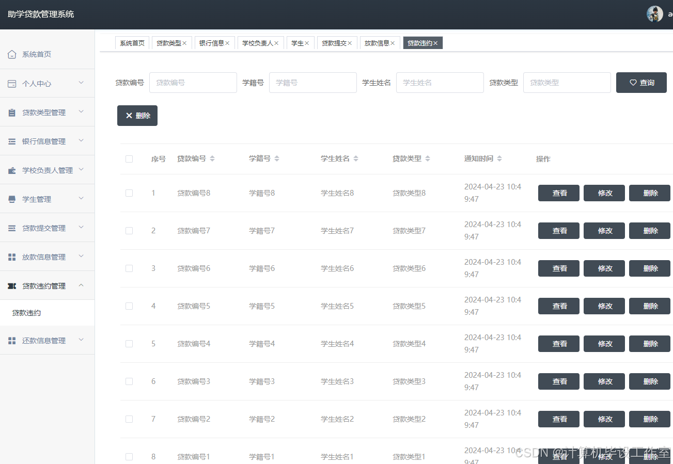Screen dimensions: 673x464
Task: Focus the 贷款类型 search input
Action: point(567,83)
